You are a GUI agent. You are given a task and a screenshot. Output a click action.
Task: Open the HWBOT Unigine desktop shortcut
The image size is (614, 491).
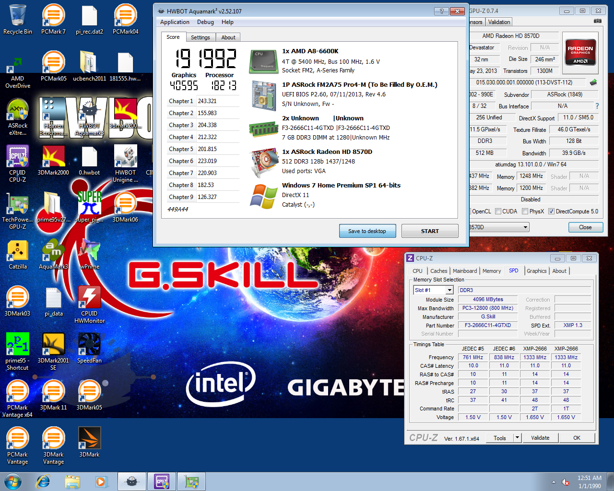125,164
